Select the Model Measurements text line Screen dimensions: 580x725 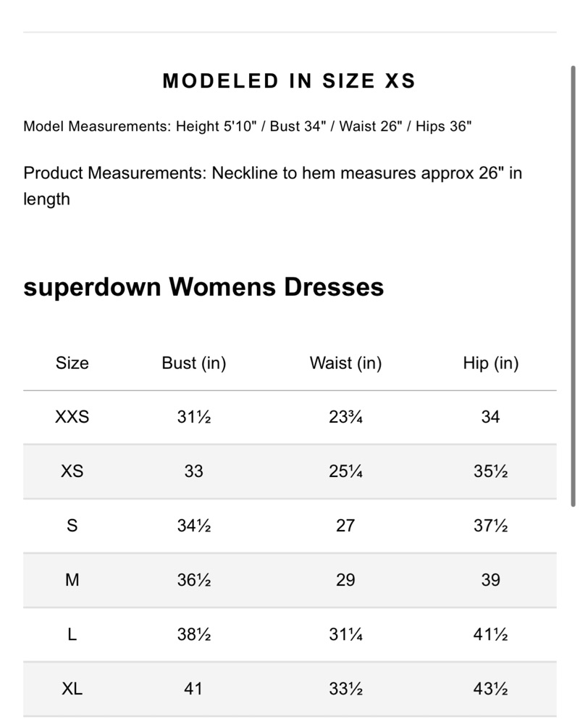click(x=248, y=126)
